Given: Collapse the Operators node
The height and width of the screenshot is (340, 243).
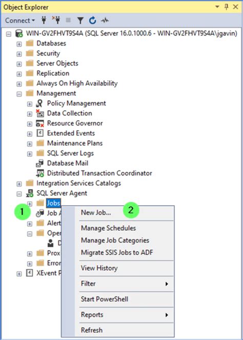Looking at the screenshot, I should point(30,233).
